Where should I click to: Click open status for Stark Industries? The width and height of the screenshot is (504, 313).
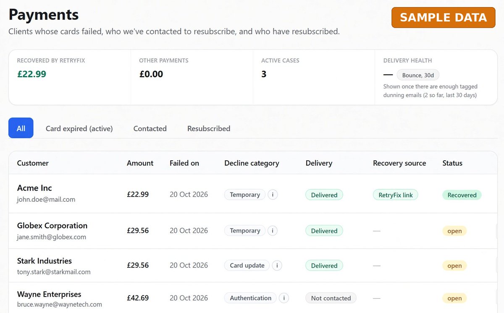[x=454, y=266]
